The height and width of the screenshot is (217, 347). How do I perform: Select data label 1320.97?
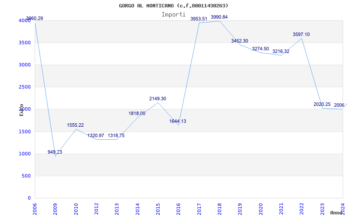click(x=95, y=135)
